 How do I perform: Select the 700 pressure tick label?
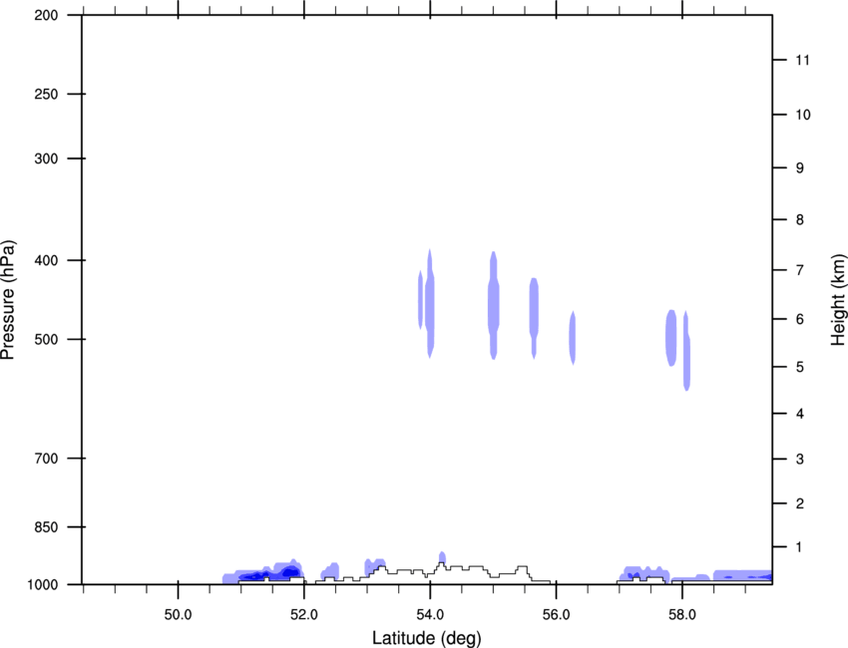coord(46,459)
